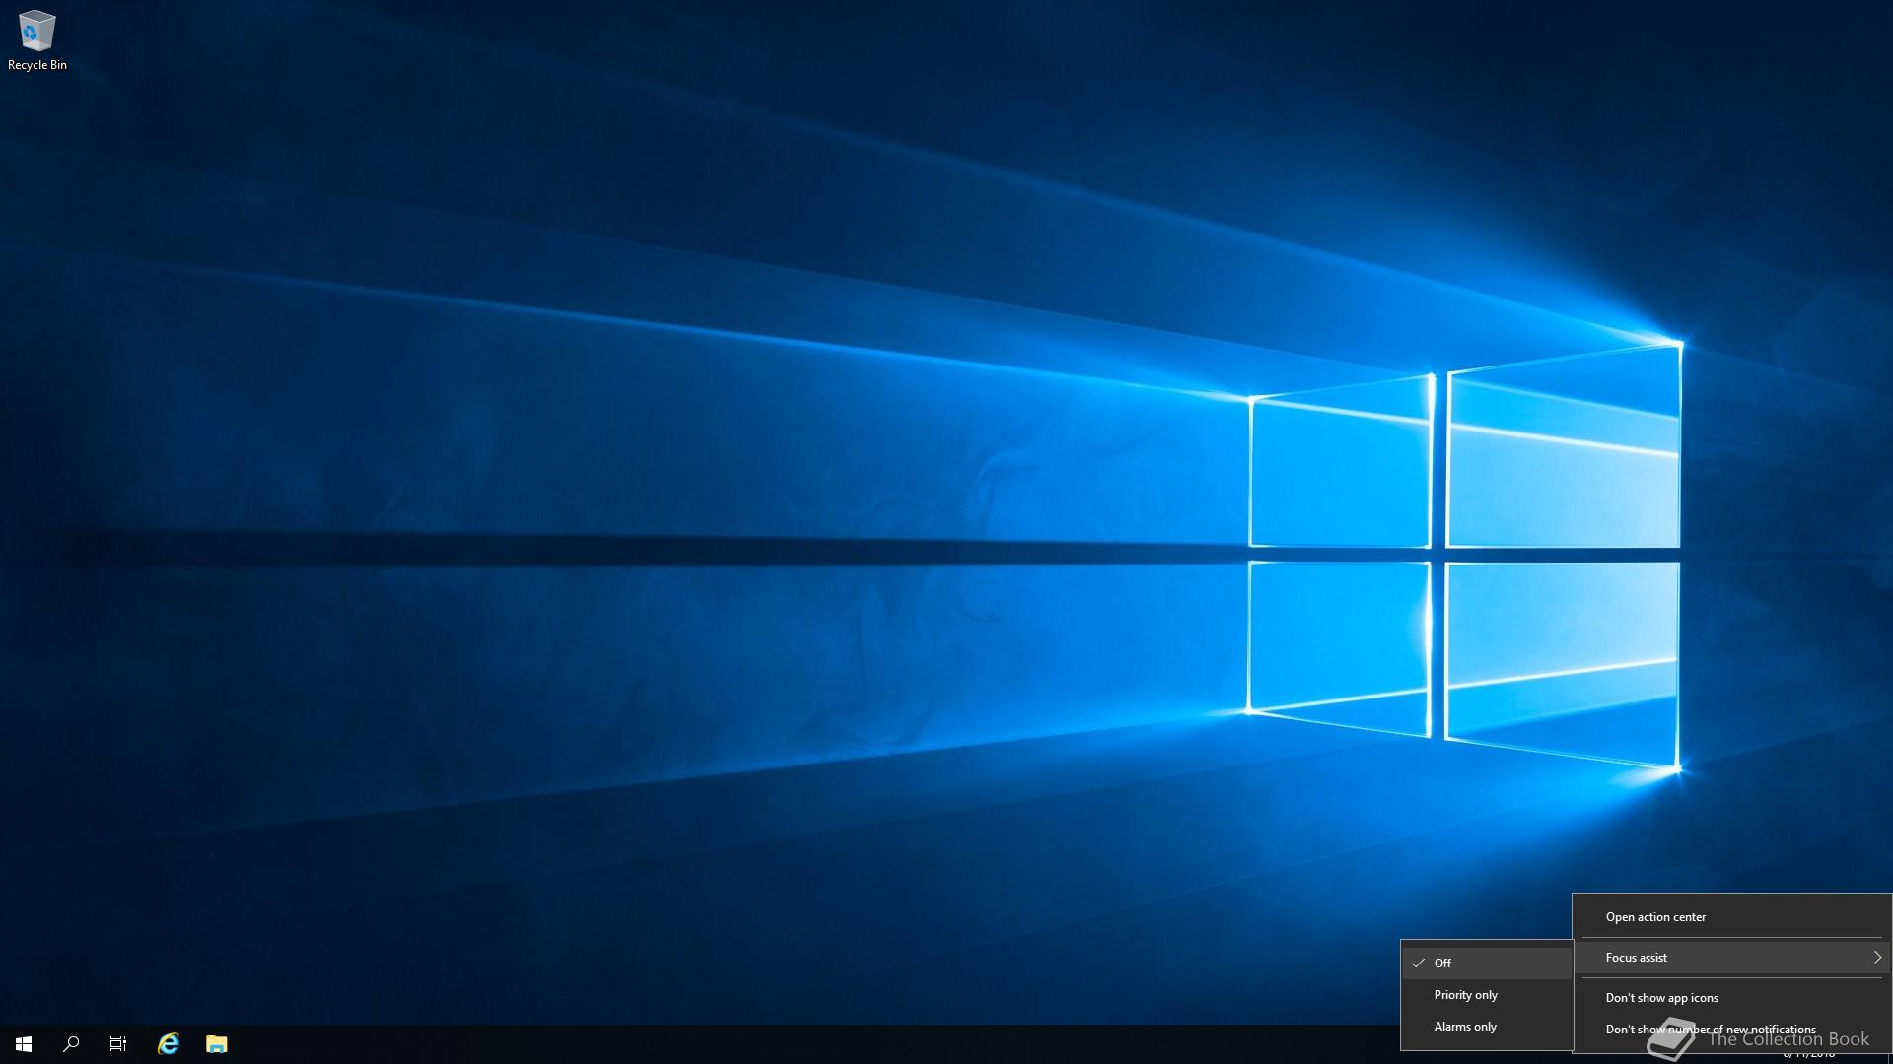
Task: Choose Open action center in the context menu
Action: [1732, 917]
